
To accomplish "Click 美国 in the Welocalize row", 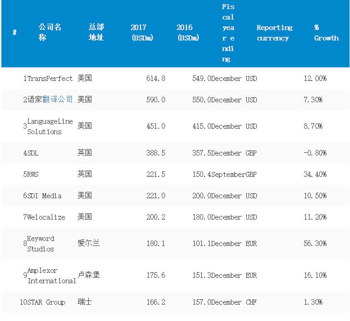I will (x=85, y=216).
